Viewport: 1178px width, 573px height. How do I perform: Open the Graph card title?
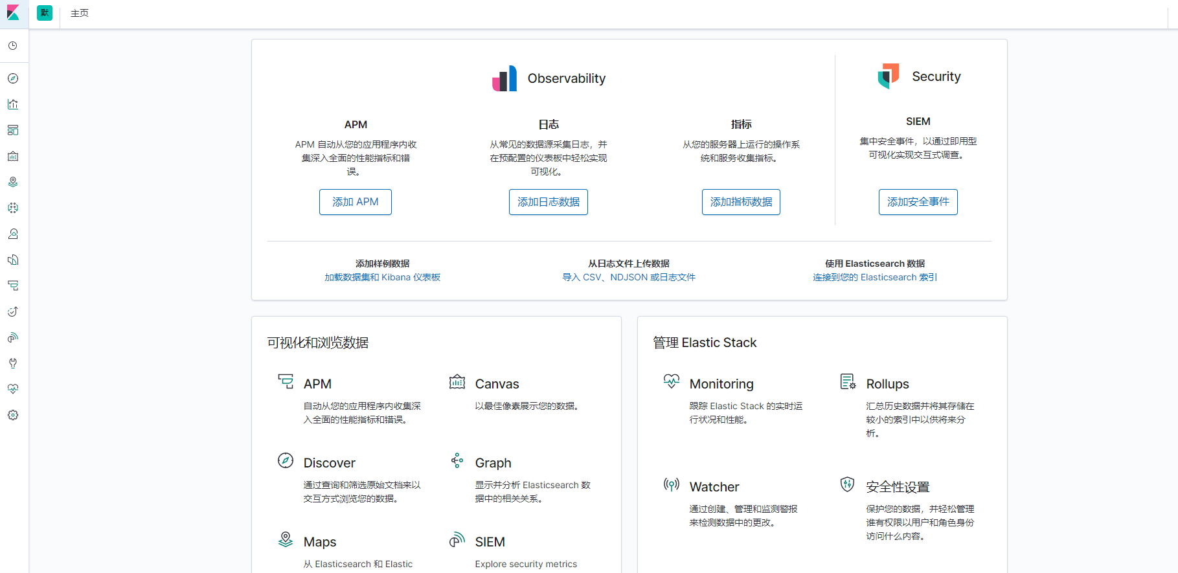[x=493, y=463]
